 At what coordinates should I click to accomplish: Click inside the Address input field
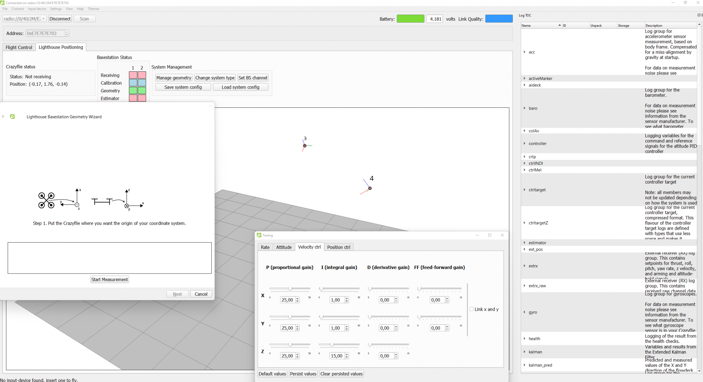[x=45, y=33]
